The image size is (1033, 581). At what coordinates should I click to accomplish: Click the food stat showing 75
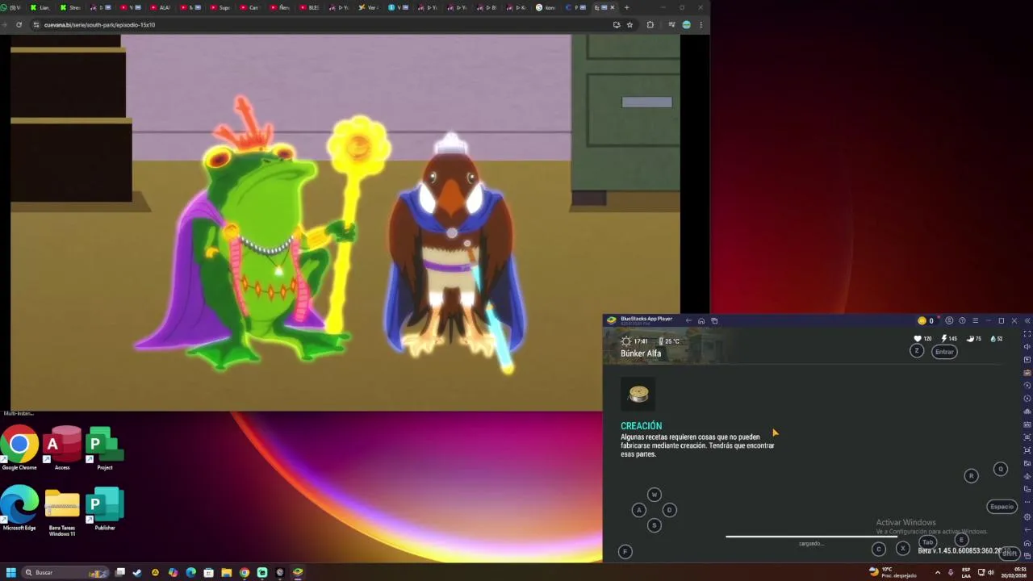(974, 339)
